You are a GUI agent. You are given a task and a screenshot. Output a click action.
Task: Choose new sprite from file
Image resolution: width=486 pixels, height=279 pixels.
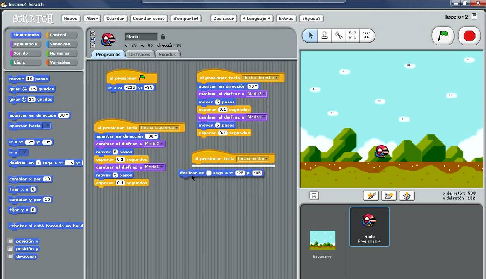pyautogui.click(x=388, y=196)
